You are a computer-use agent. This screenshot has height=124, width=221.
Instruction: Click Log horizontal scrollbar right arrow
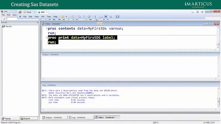point(216,109)
